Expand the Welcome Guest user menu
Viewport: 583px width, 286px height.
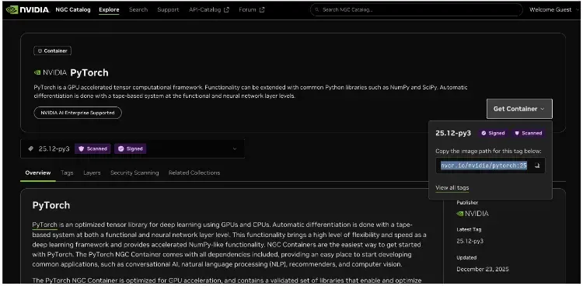point(553,9)
